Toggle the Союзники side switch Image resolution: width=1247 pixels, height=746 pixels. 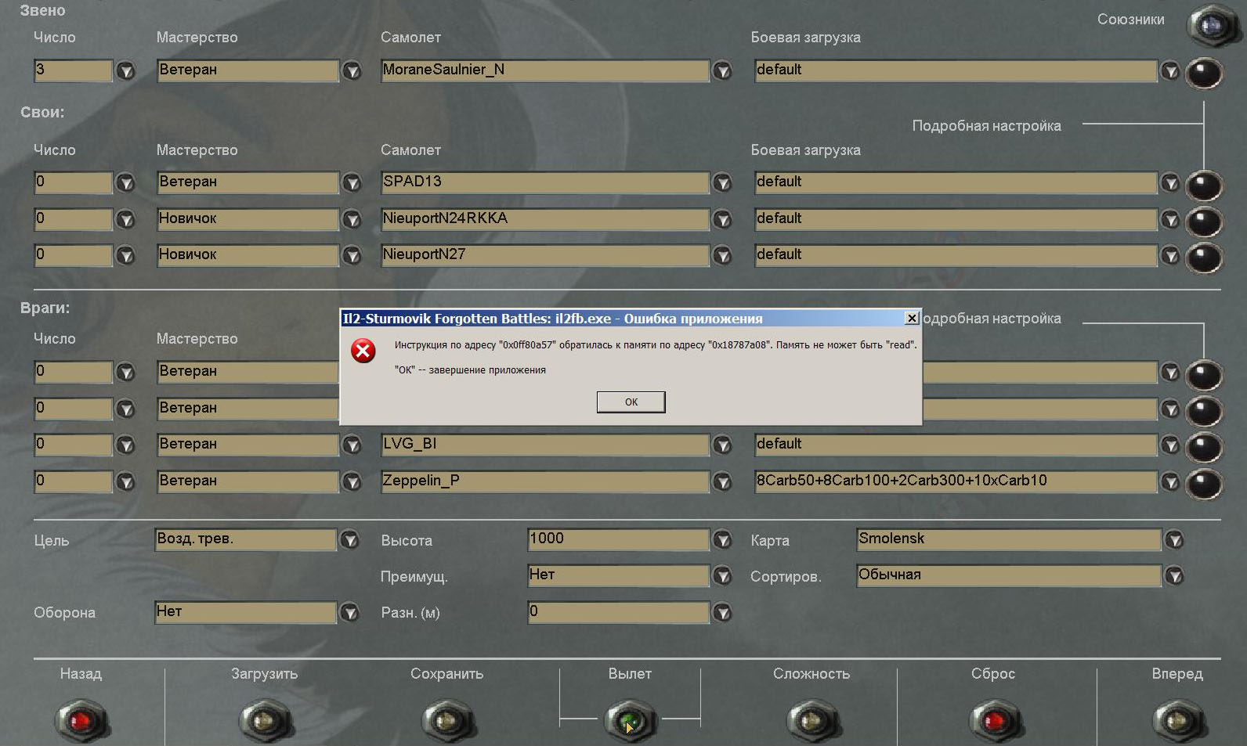pos(1212,25)
